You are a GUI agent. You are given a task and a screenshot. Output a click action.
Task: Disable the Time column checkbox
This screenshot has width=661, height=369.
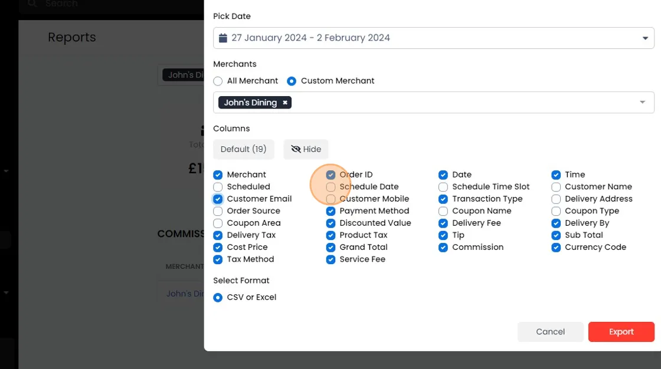pos(556,175)
